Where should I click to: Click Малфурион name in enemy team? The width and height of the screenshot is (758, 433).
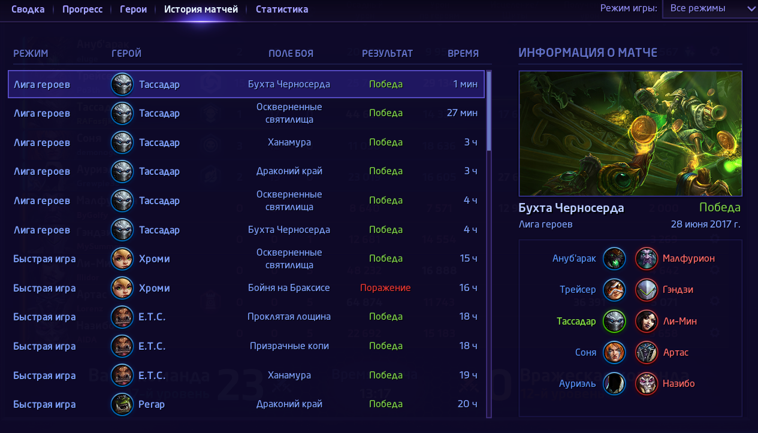[688, 259]
